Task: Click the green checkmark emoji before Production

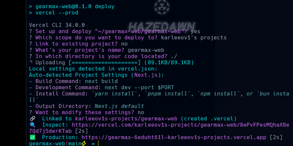Action: (x=33, y=138)
